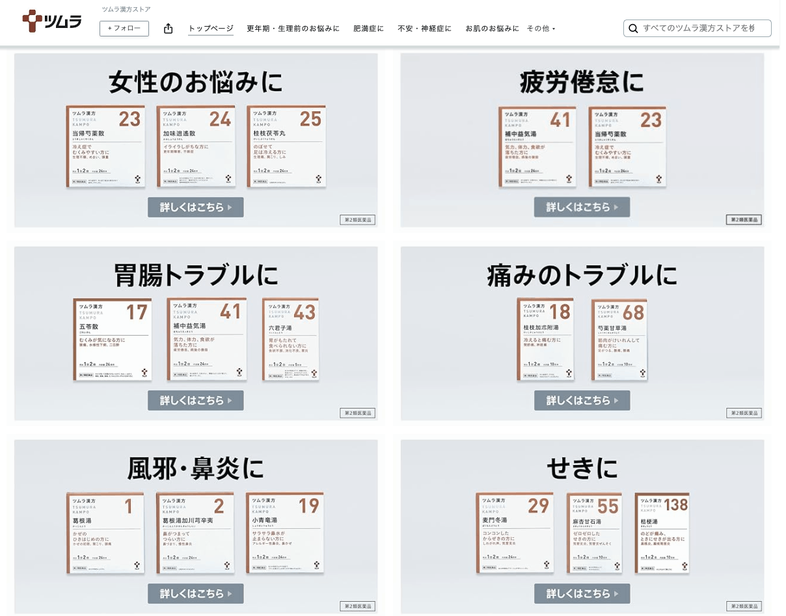
Task: Click the Tsumura logo
Action: coord(52,21)
